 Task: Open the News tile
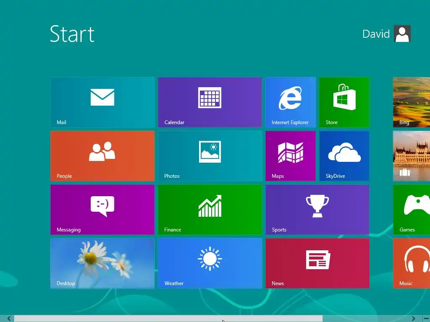pos(317,263)
